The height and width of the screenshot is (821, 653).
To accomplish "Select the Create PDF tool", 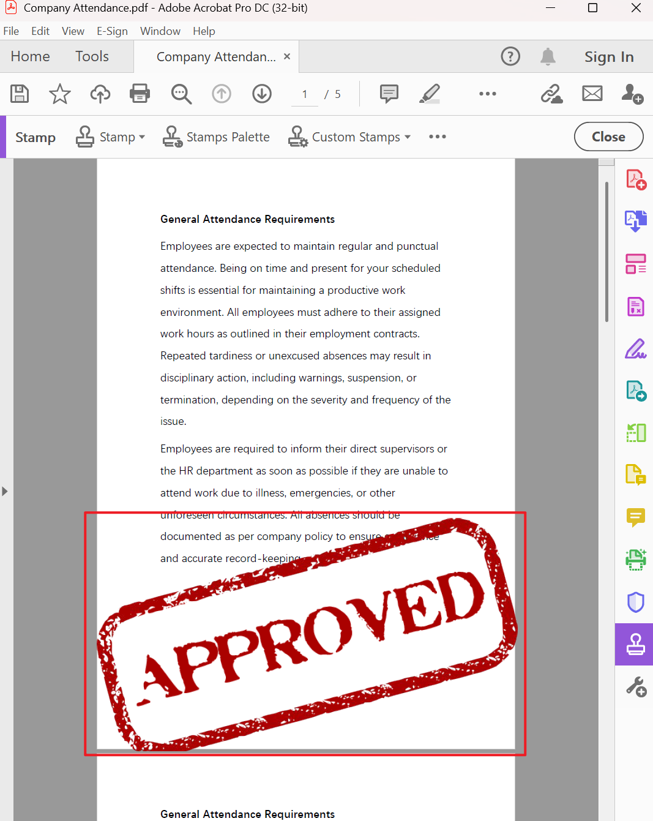I will 635,179.
